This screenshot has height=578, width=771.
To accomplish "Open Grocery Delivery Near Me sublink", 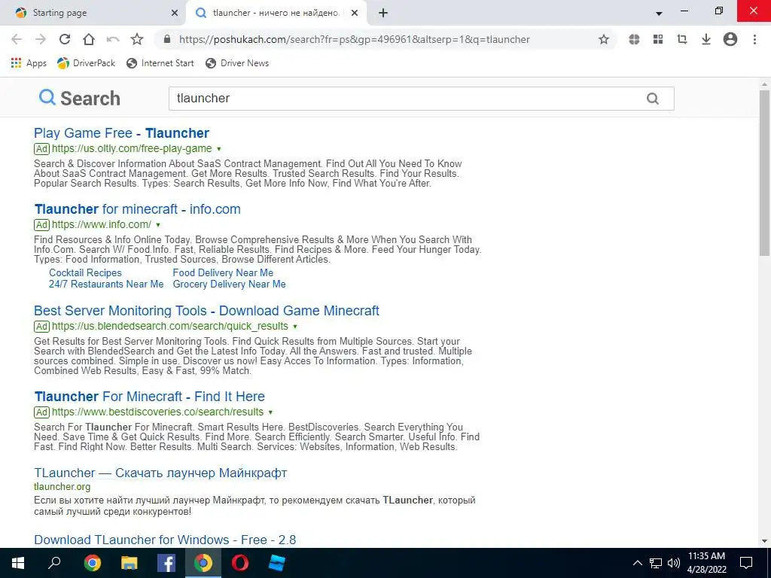I will tap(229, 284).
